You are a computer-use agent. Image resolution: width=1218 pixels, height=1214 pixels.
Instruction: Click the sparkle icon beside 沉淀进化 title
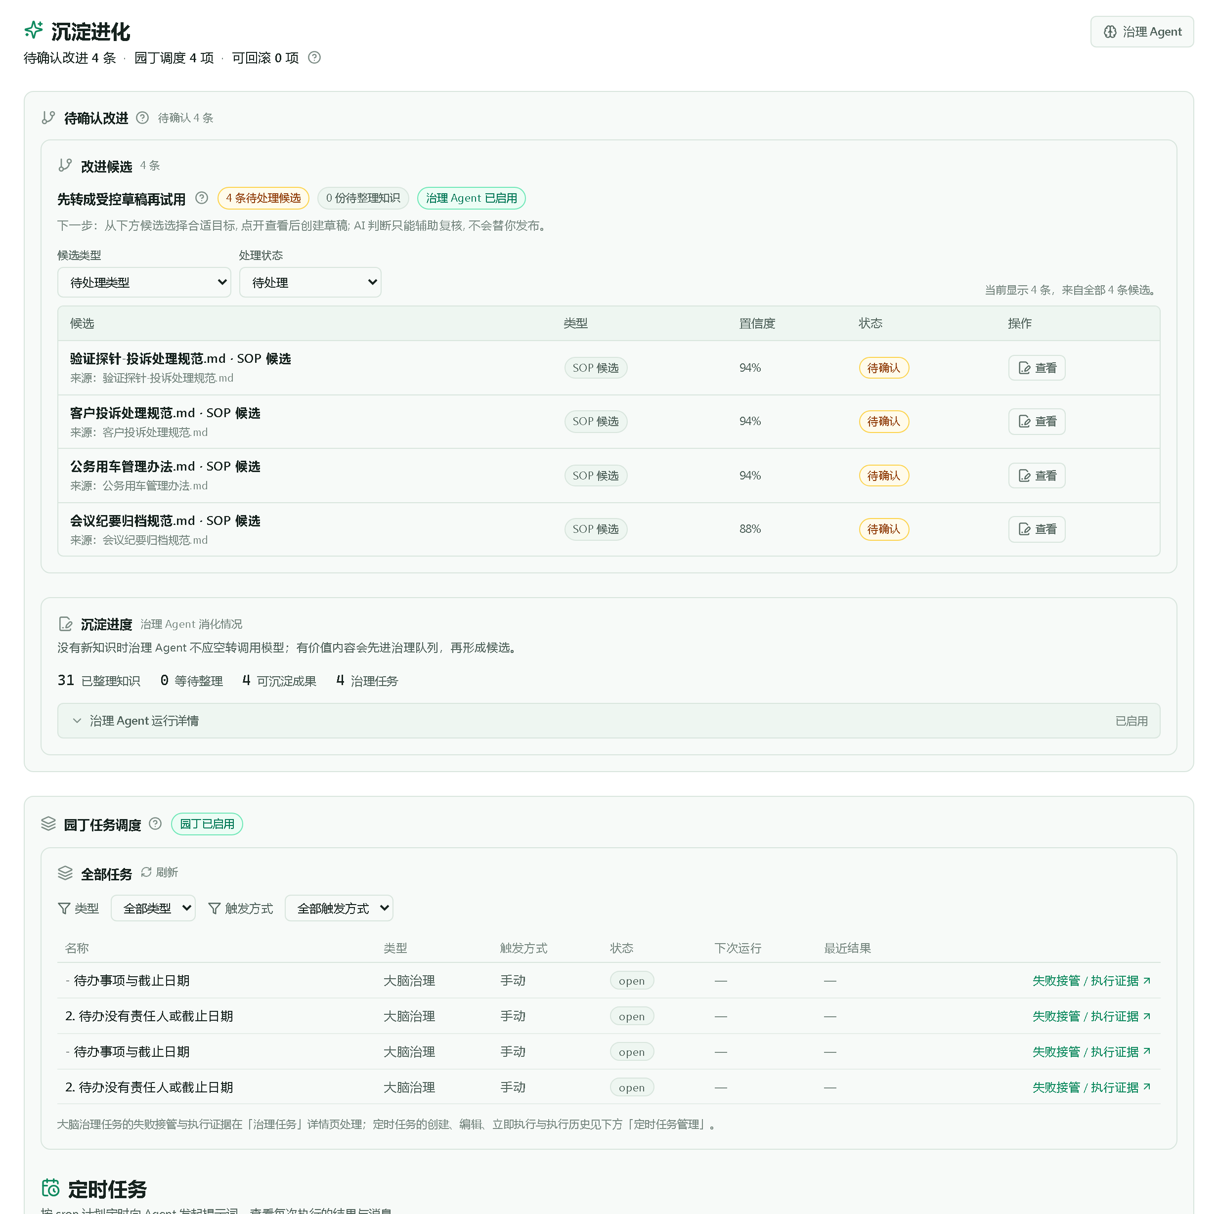point(34,30)
